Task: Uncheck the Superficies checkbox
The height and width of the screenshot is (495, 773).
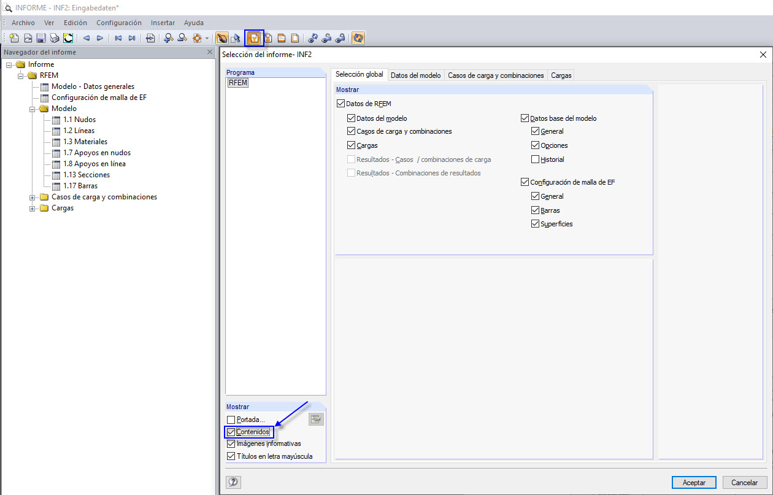Action: 536,224
